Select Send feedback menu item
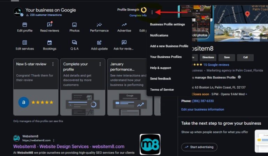This screenshot has height=156, width=268. pyautogui.click(x=161, y=79)
